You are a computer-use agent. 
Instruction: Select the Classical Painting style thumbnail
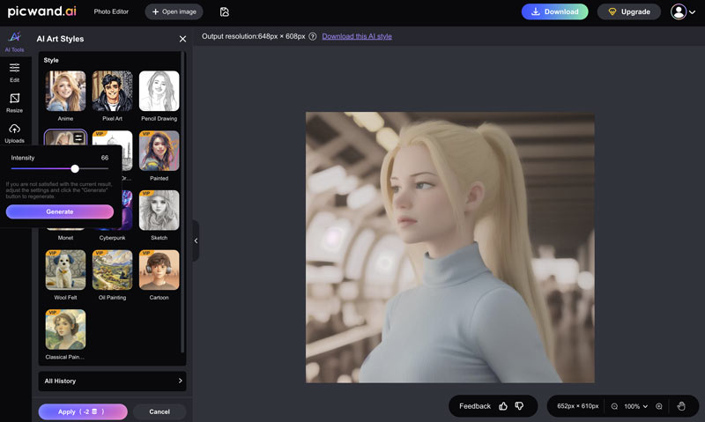tap(65, 329)
